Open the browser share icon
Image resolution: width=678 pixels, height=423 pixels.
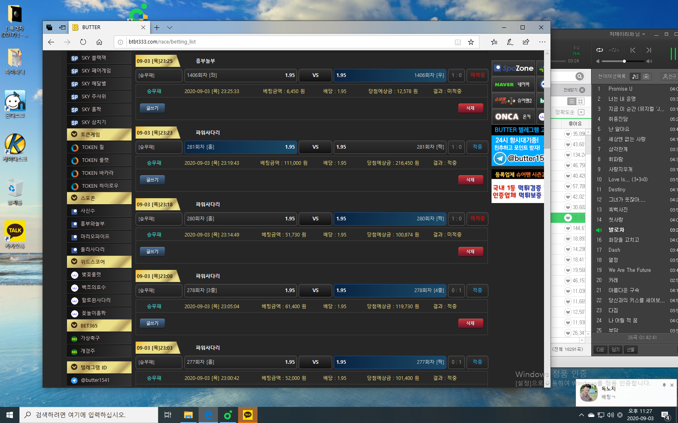tap(526, 42)
